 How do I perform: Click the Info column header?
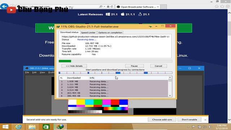pyautogui.click(x=92, y=78)
